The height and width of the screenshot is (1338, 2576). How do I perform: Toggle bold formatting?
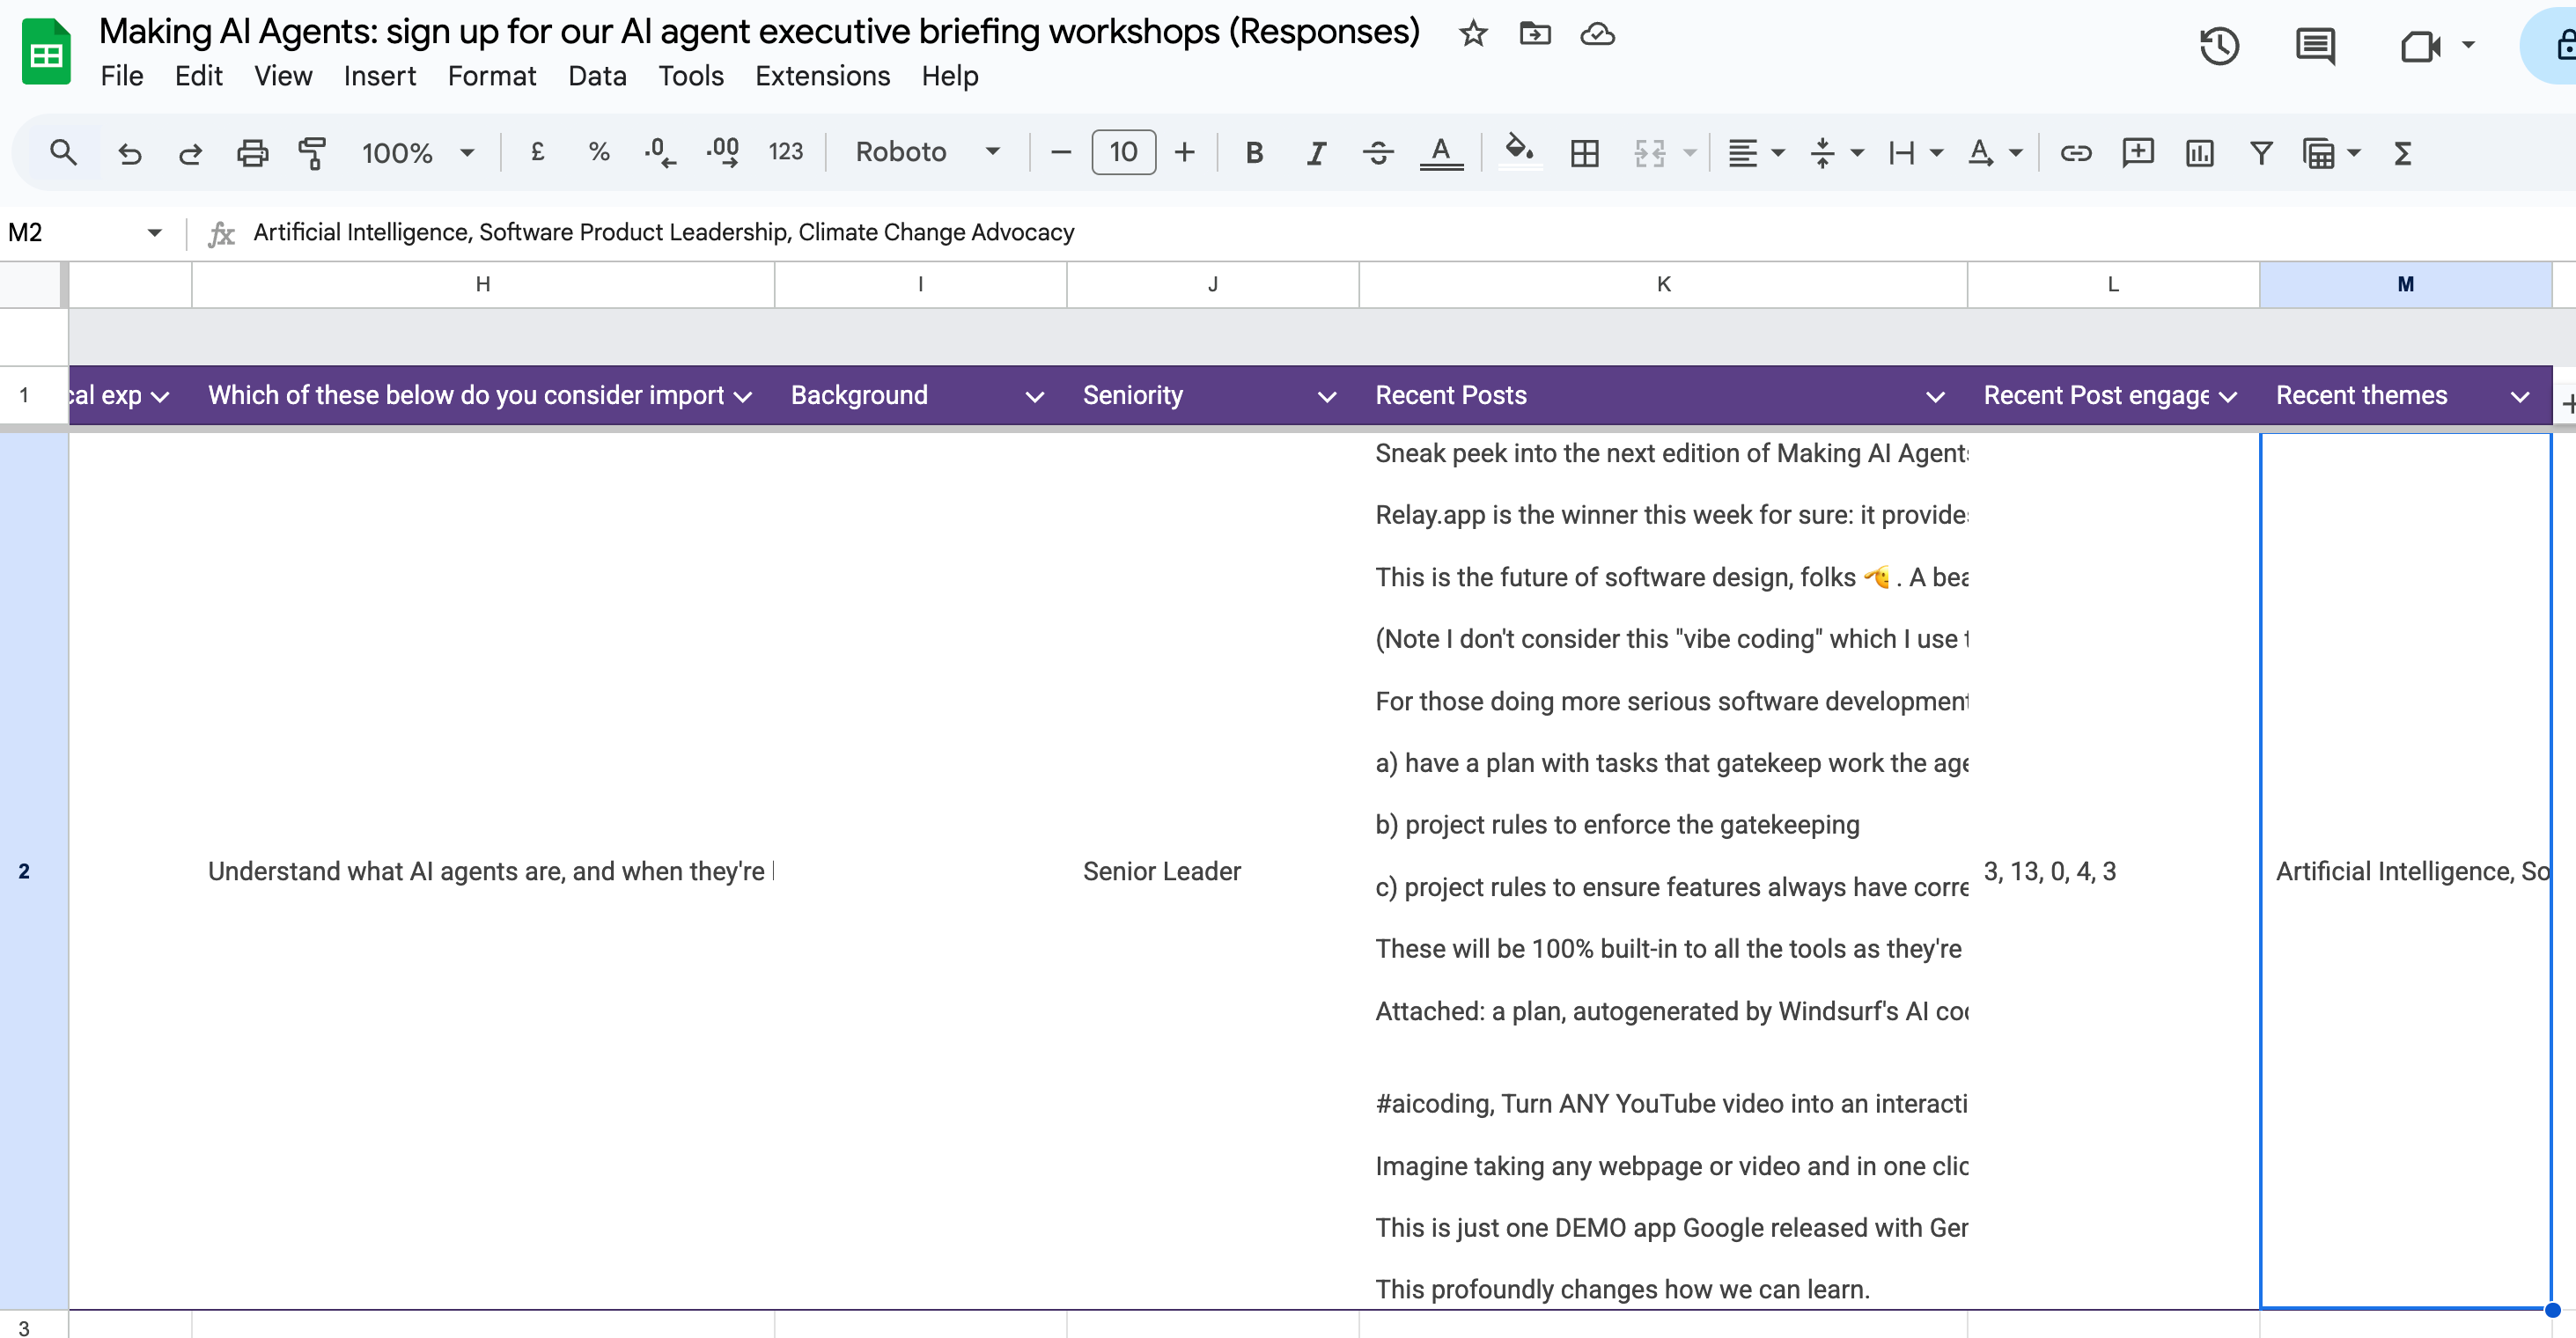pyautogui.click(x=1254, y=153)
